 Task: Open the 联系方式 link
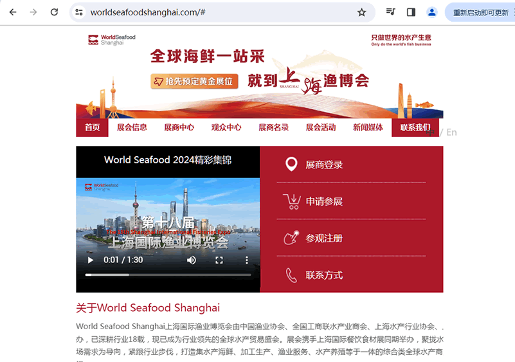tap(324, 275)
